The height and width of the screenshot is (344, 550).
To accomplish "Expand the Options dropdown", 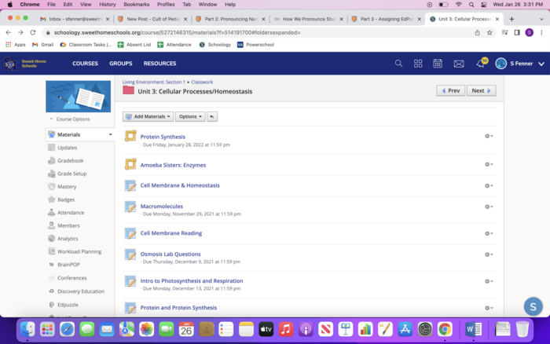I will [x=190, y=116].
